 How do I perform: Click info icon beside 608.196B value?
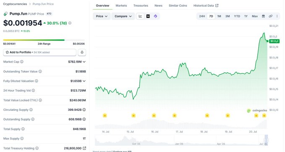(x=84, y=119)
